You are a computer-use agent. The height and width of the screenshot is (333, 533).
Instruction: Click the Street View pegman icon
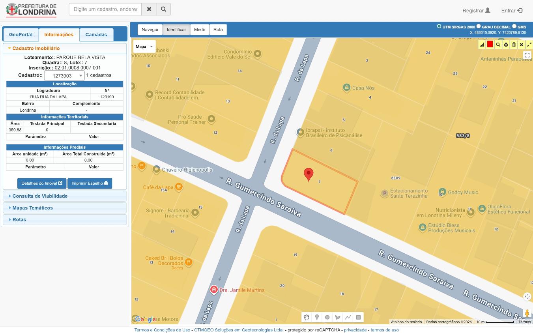click(x=527, y=313)
